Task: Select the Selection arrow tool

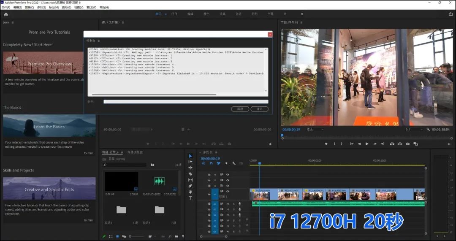Action: click(190, 156)
